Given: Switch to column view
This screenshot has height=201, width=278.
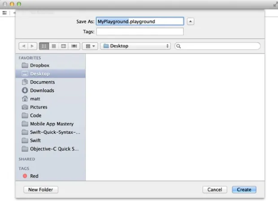Looking at the screenshot, I should 64,46.
